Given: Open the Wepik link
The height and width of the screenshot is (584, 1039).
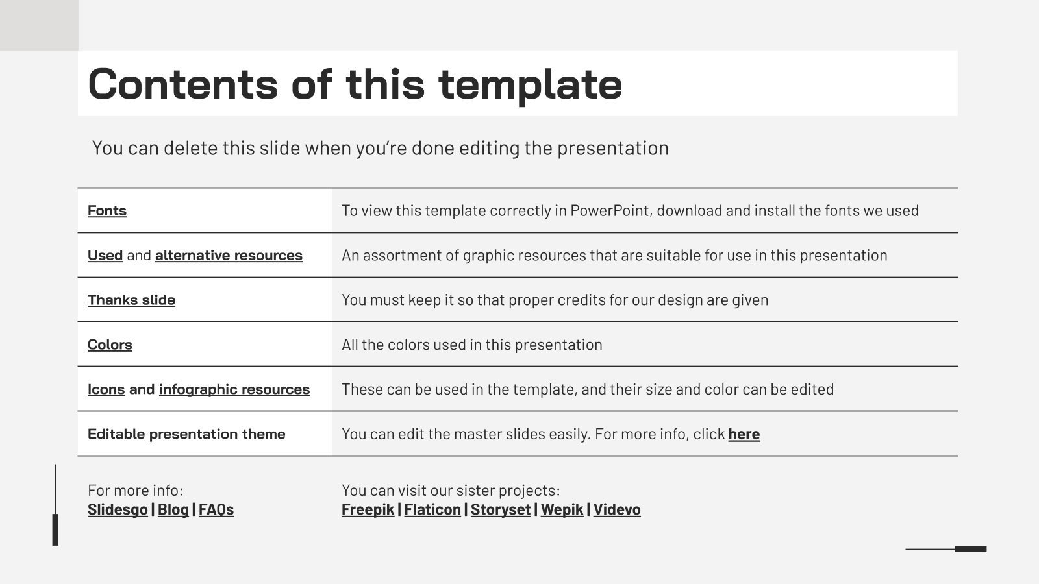Looking at the screenshot, I should 562,510.
